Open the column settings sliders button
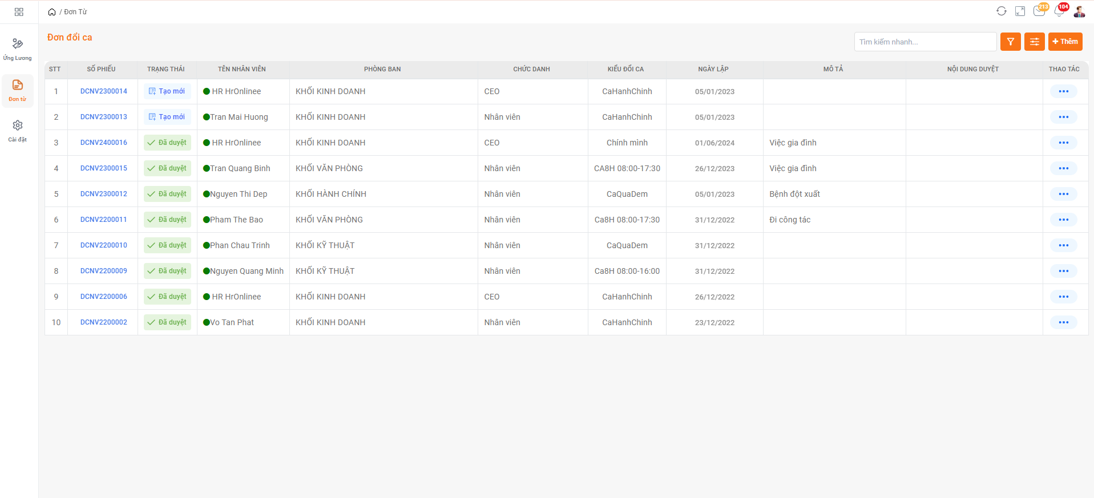1094x498 pixels. (x=1034, y=42)
